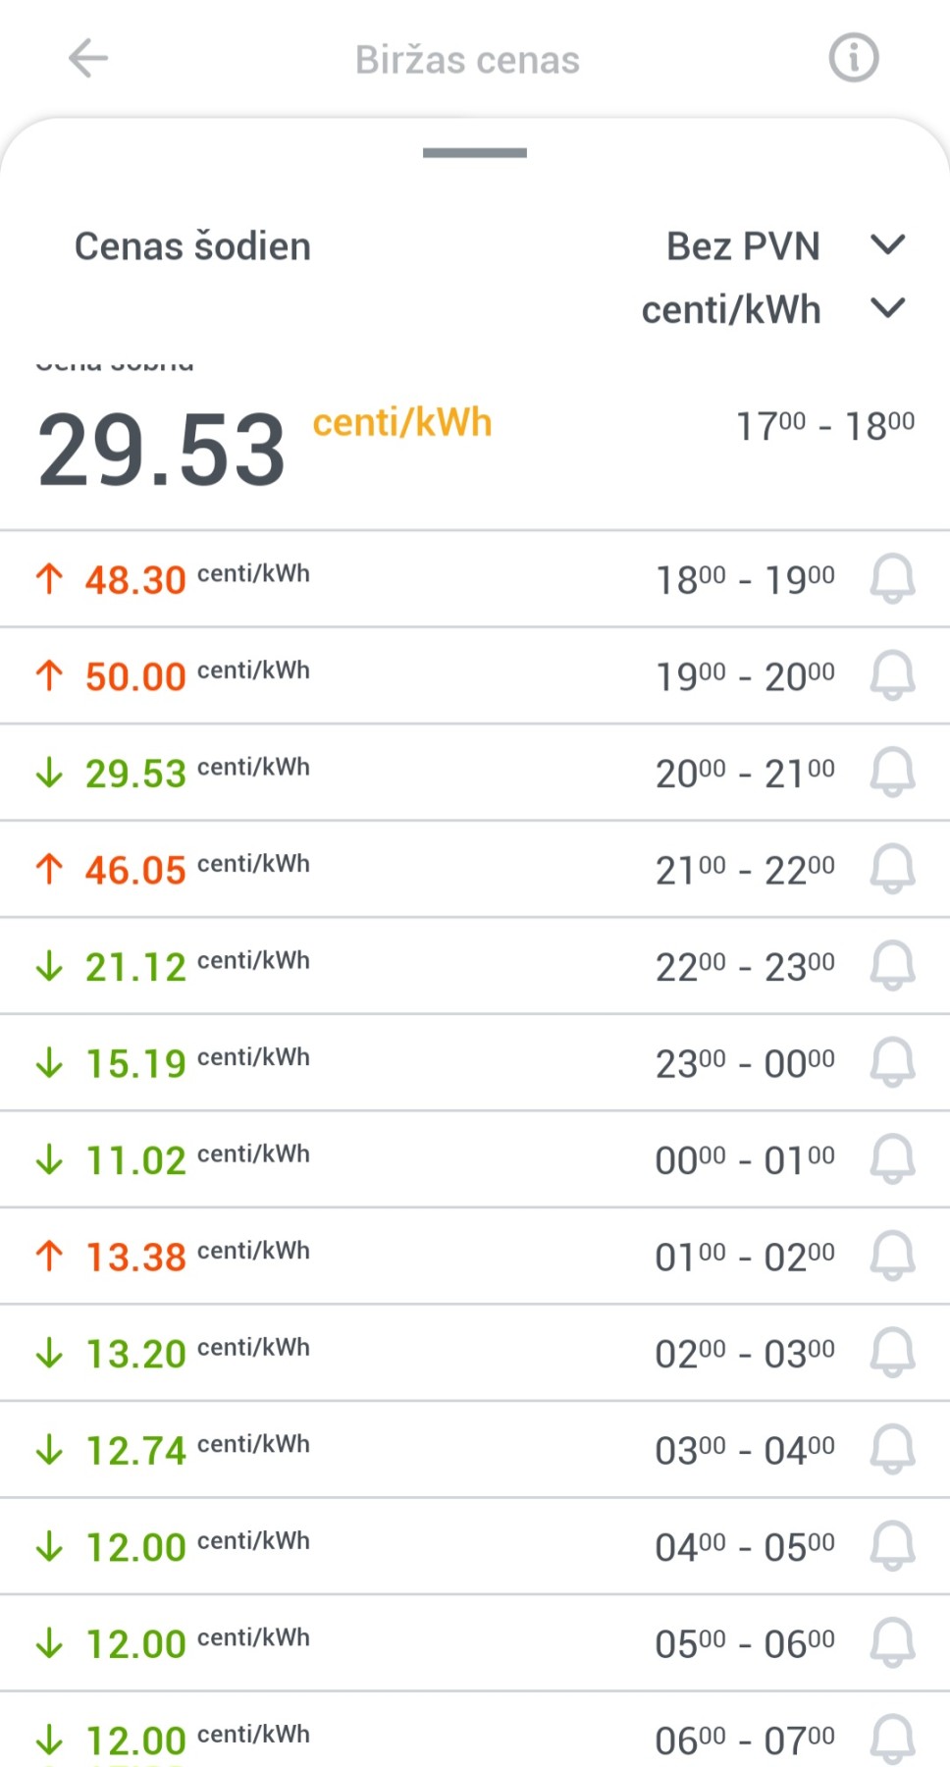This screenshot has width=950, height=1767.
Task: Tap the Biržas cenas title
Action: click(x=467, y=60)
